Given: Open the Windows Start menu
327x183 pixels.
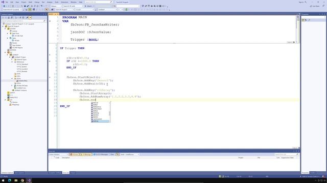Looking at the screenshot, I should point(3,180).
